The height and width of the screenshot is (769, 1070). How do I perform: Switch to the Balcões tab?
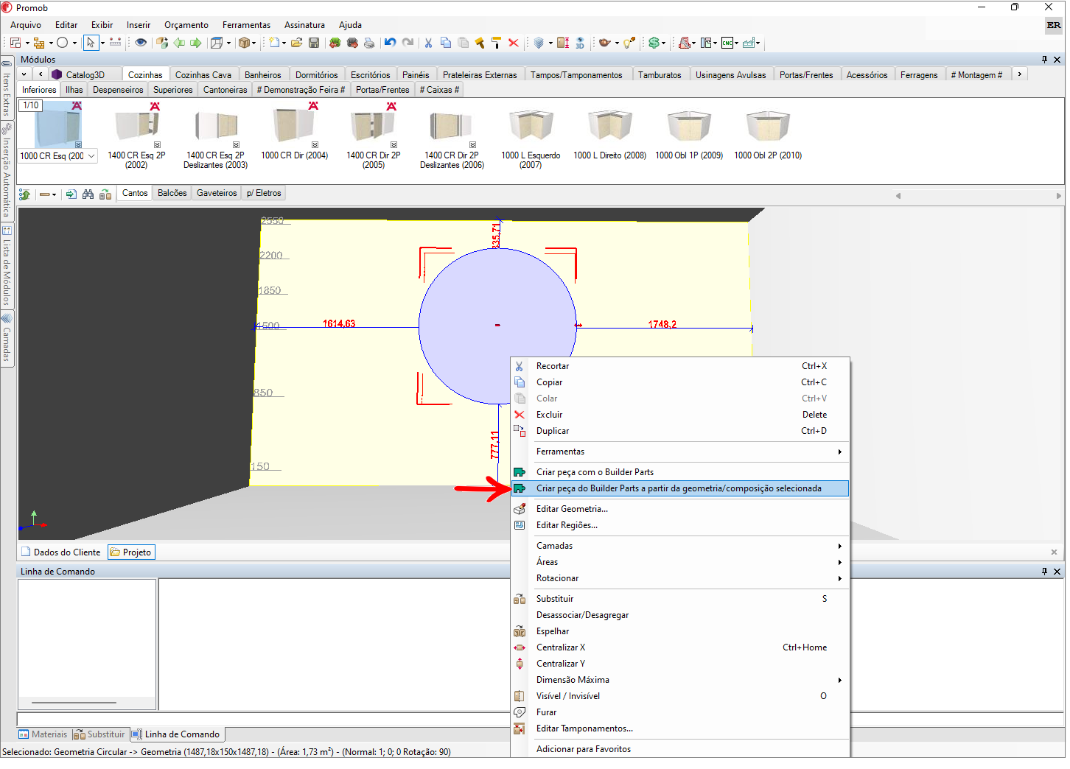coord(172,193)
